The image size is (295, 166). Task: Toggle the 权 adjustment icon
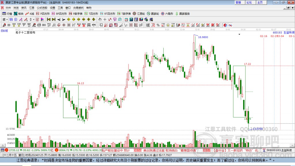(x=38, y=20)
